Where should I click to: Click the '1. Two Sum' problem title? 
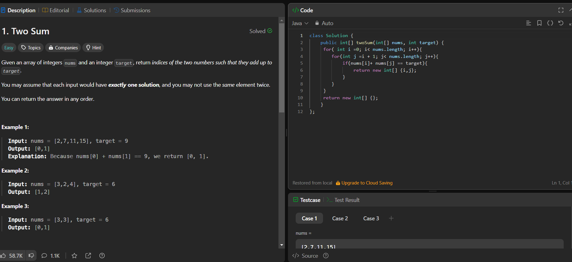[x=26, y=31]
